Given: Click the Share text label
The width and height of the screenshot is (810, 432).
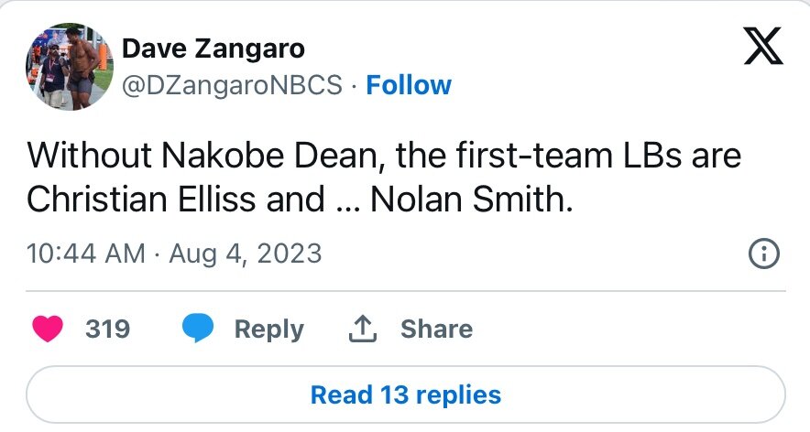Looking at the screenshot, I should (x=436, y=329).
